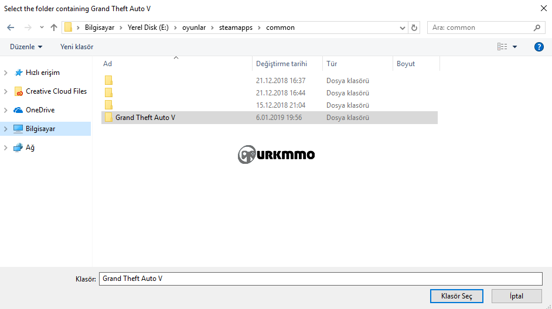The height and width of the screenshot is (309, 552).
Task: Open help with the question mark
Action: (539, 47)
